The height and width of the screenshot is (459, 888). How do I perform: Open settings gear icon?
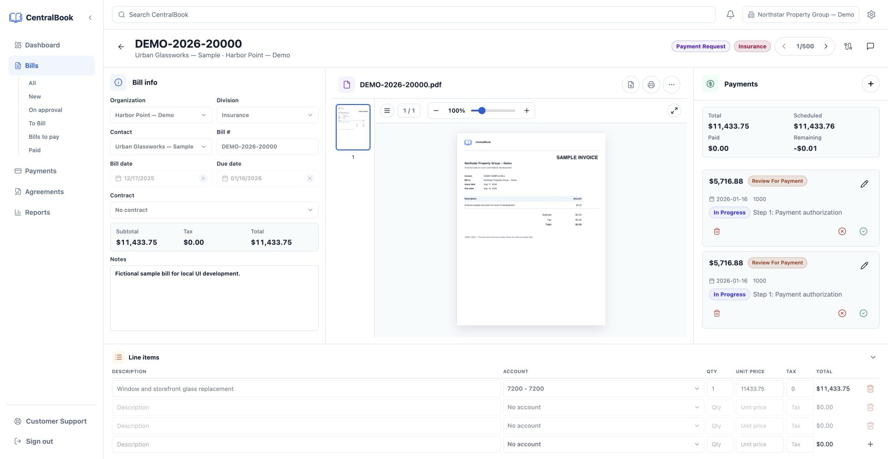click(871, 15)
